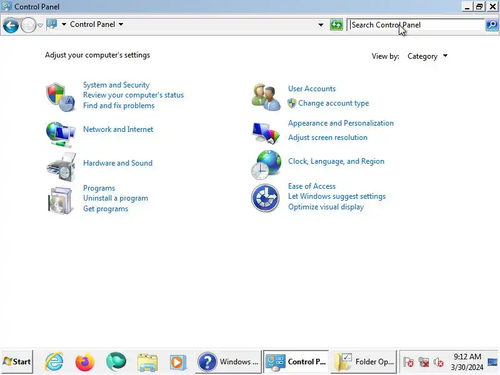Expand the arrow after Control Panel breadcrumb
The height and width of the screenshot is (375, 500).
121,24
